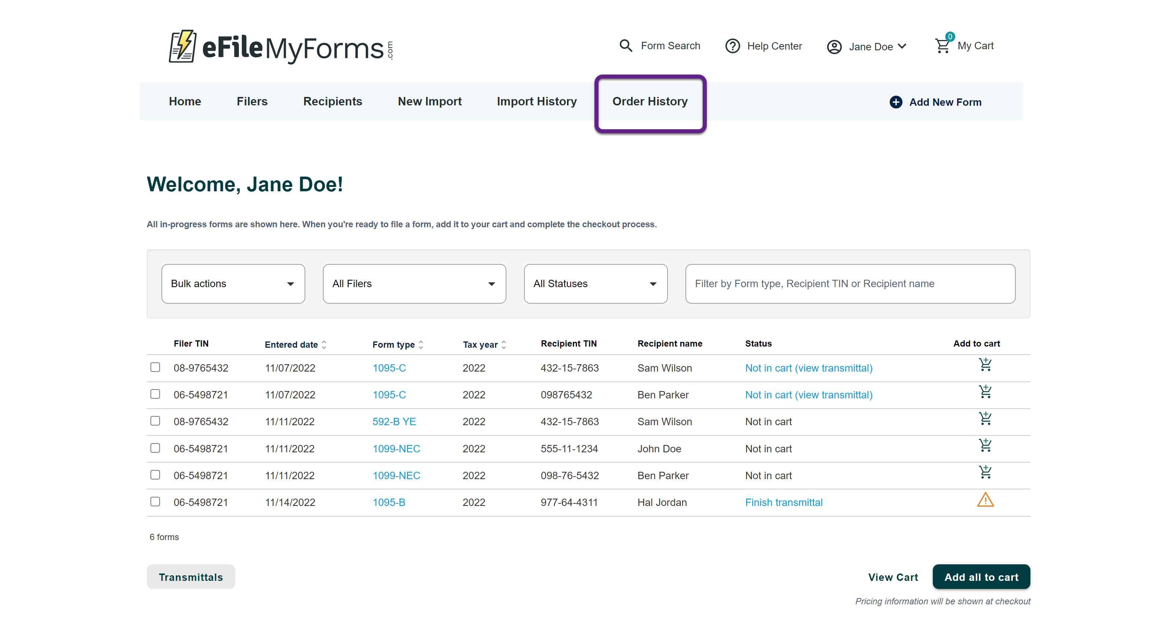Add John Doe's 1099-NEC via add-to-cart icon
The width and height of the screenshot is (1175, 626).
coord(986,446)
